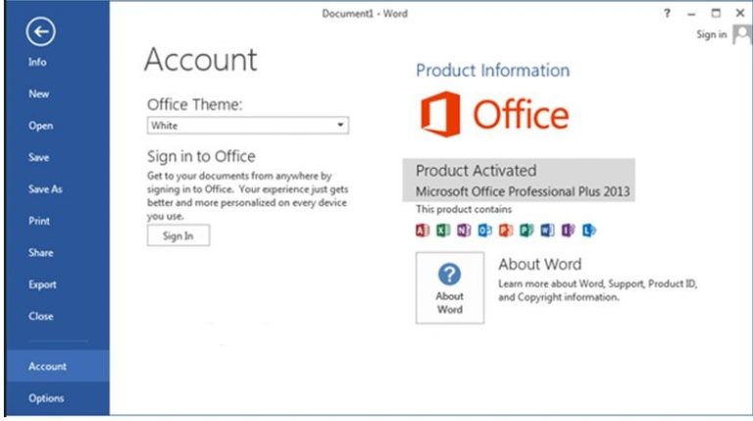753x421 pixels.
Task: Click the Product Activated text
Action: pos(476,171)
